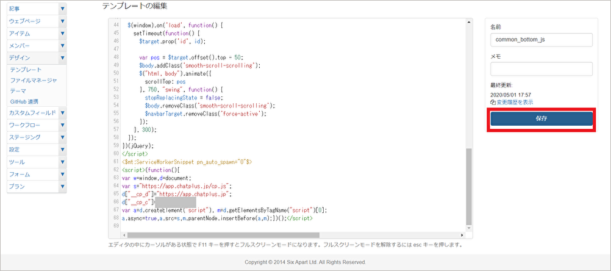Screen dimensions: 611x271
Task: Click line 'd["__cp_d"]="https://app.chatplus.jp";'
Action: point(177,194)
